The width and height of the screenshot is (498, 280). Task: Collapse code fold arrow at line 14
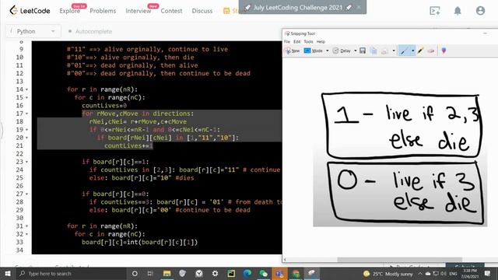pyautogui.click(x=26, y=89)
